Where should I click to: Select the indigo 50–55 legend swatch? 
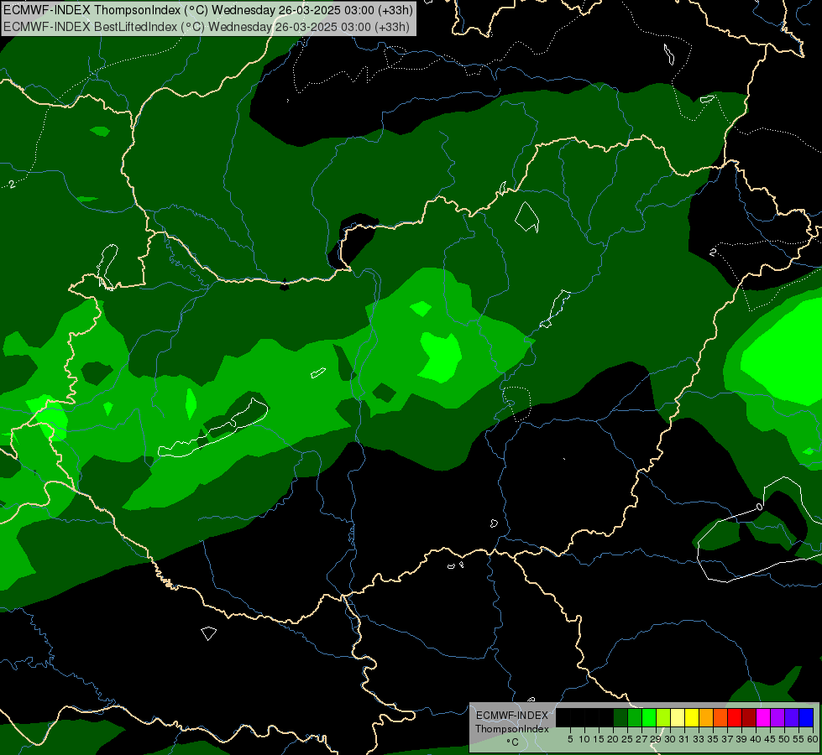[792, 717]
